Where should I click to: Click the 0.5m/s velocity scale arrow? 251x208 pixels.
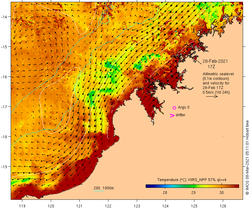[x=212, y=96]
